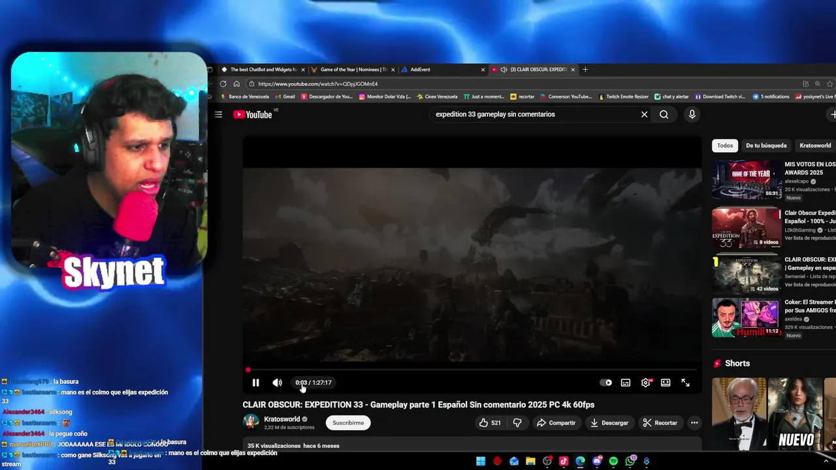The width and height of the screenshot is (836, 470).
Task: Close the AddEvent browser tab
Action: [483, 69]
